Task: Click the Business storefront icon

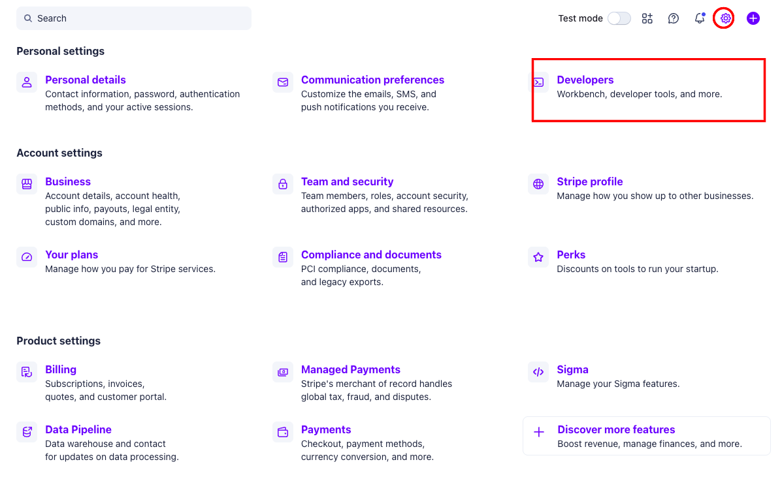Action: [x=26, y=184]
